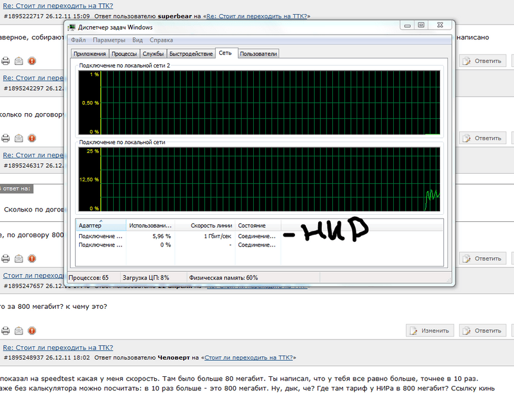Sort by the Использовани... column header
Screen dimensions: 514x393
click(150, 225)
